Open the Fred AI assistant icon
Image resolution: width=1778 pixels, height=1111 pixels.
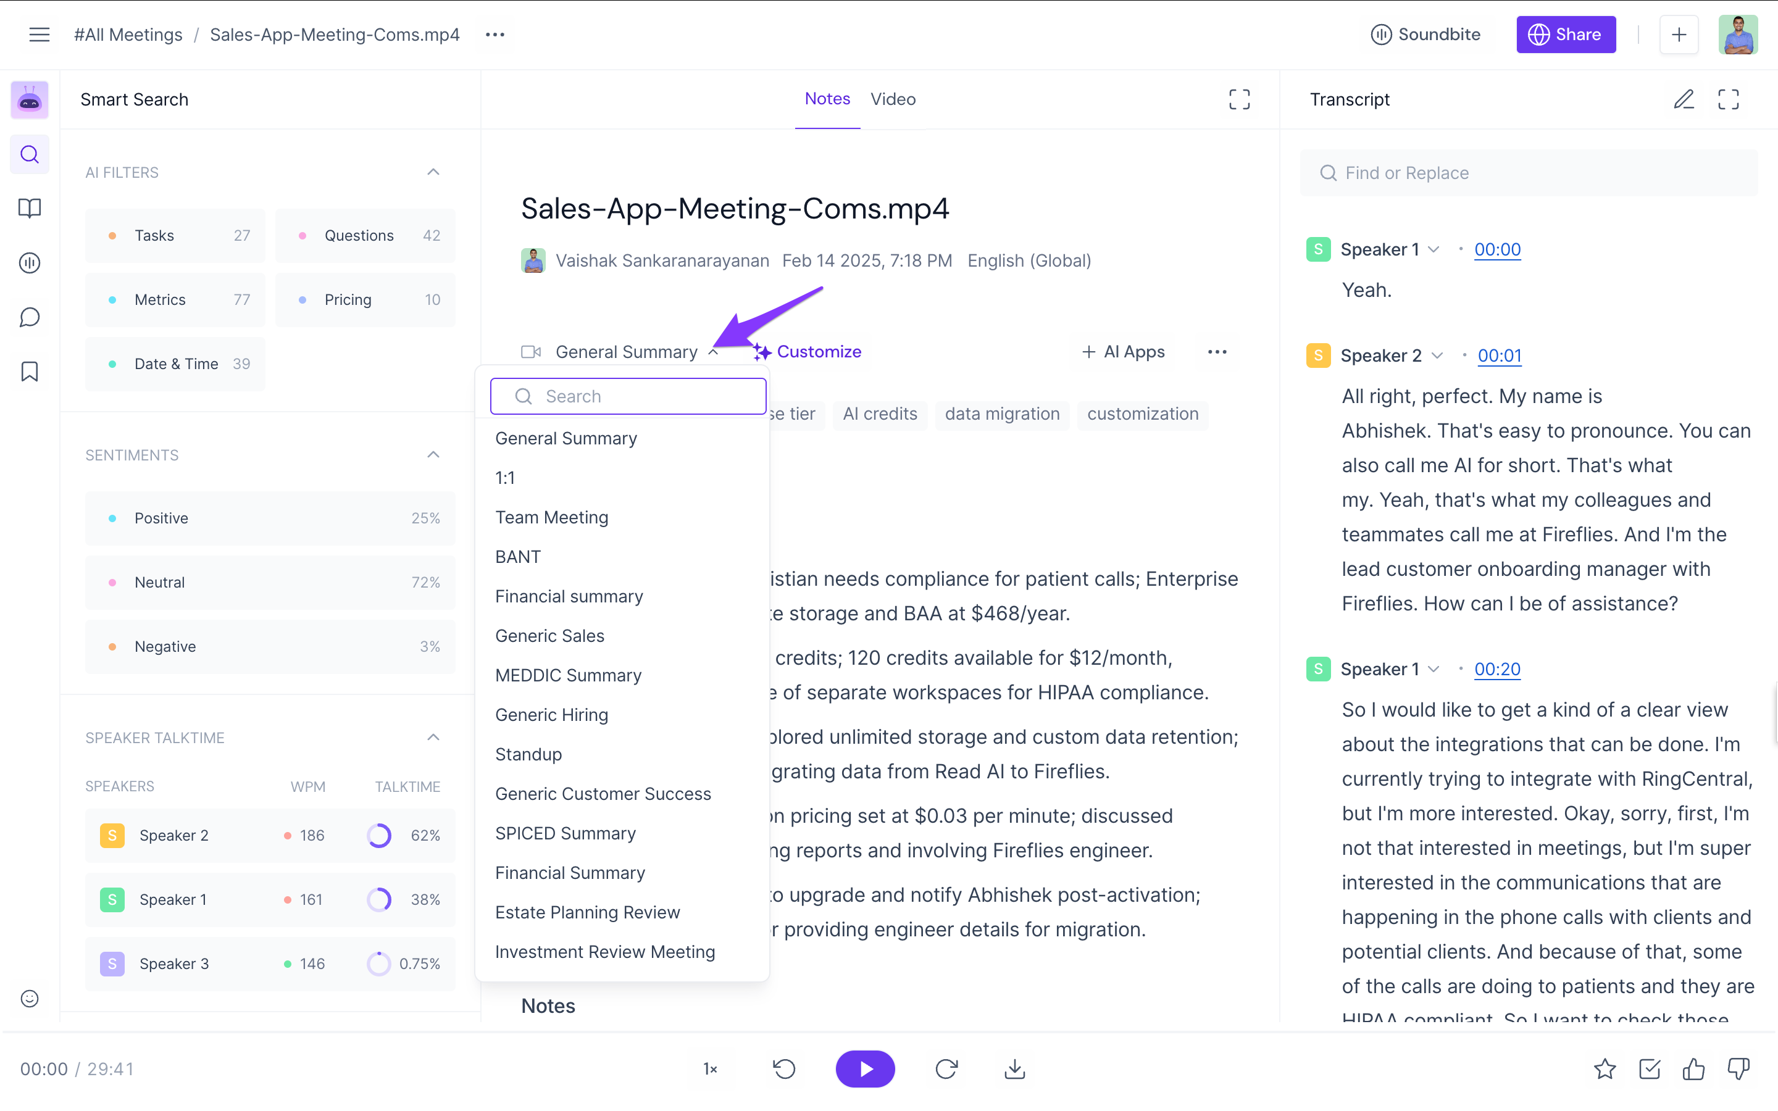tap(30, 99)
